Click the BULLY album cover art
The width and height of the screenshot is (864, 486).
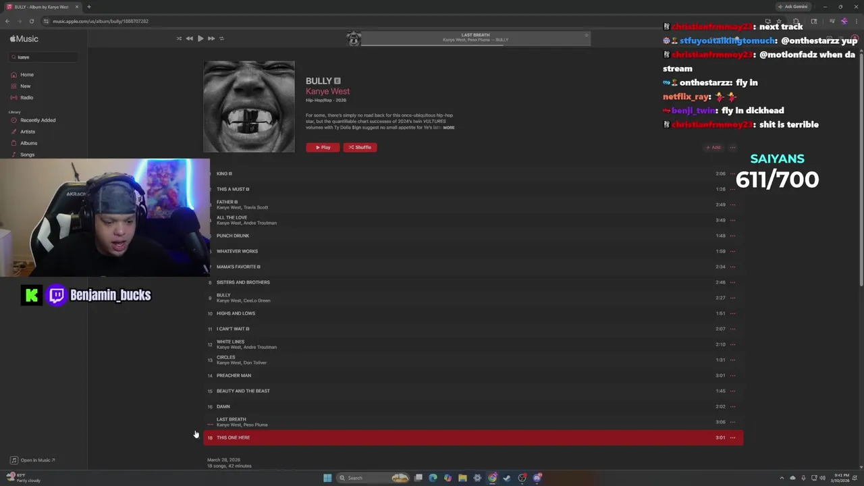tap(249, 107)
